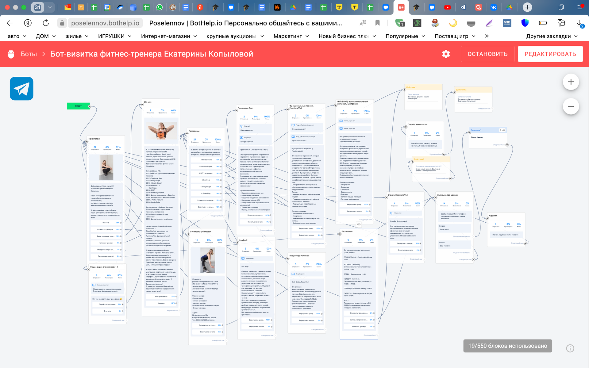The image size is (589, 368).
Task: Switch to the WhatsApp tab
Action: [x=160, y=7]
